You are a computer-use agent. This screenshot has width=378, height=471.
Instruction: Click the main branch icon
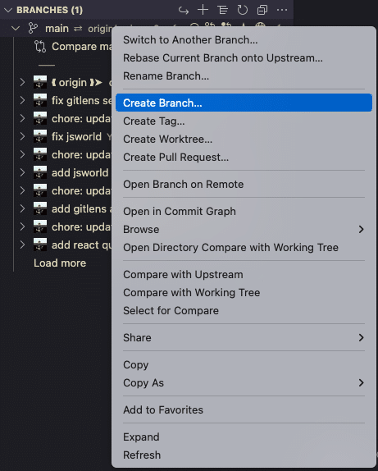[33, 28]
